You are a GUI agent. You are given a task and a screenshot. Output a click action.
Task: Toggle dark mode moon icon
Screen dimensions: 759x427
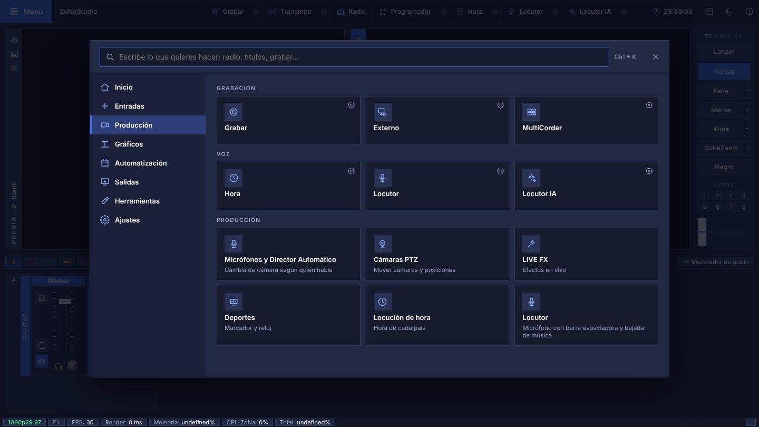[729, 11]
